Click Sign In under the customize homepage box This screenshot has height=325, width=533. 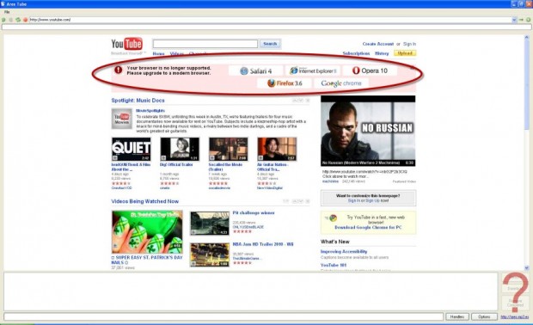(x=353, y=201)
